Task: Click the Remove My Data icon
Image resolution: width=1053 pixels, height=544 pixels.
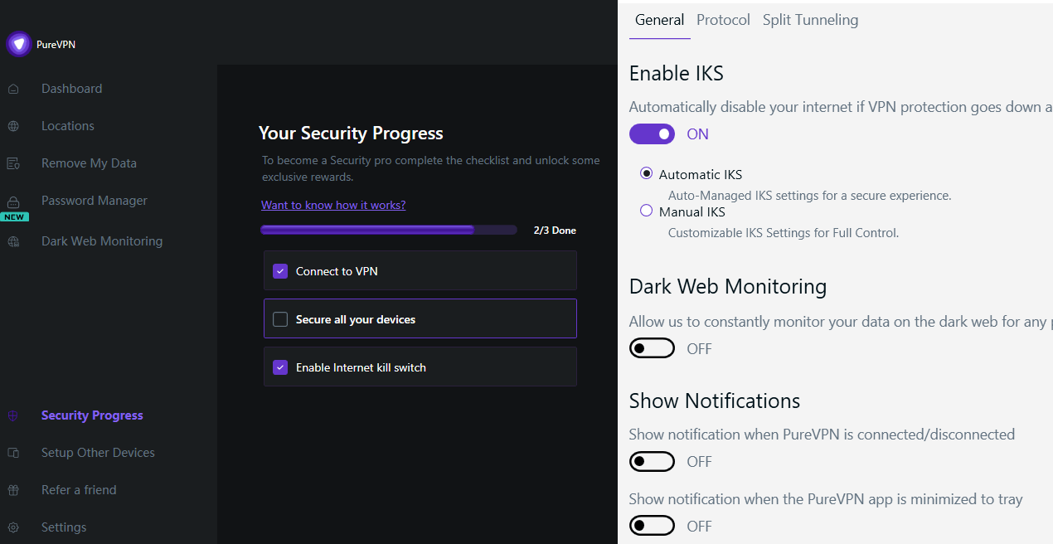Action: point(13,163)
